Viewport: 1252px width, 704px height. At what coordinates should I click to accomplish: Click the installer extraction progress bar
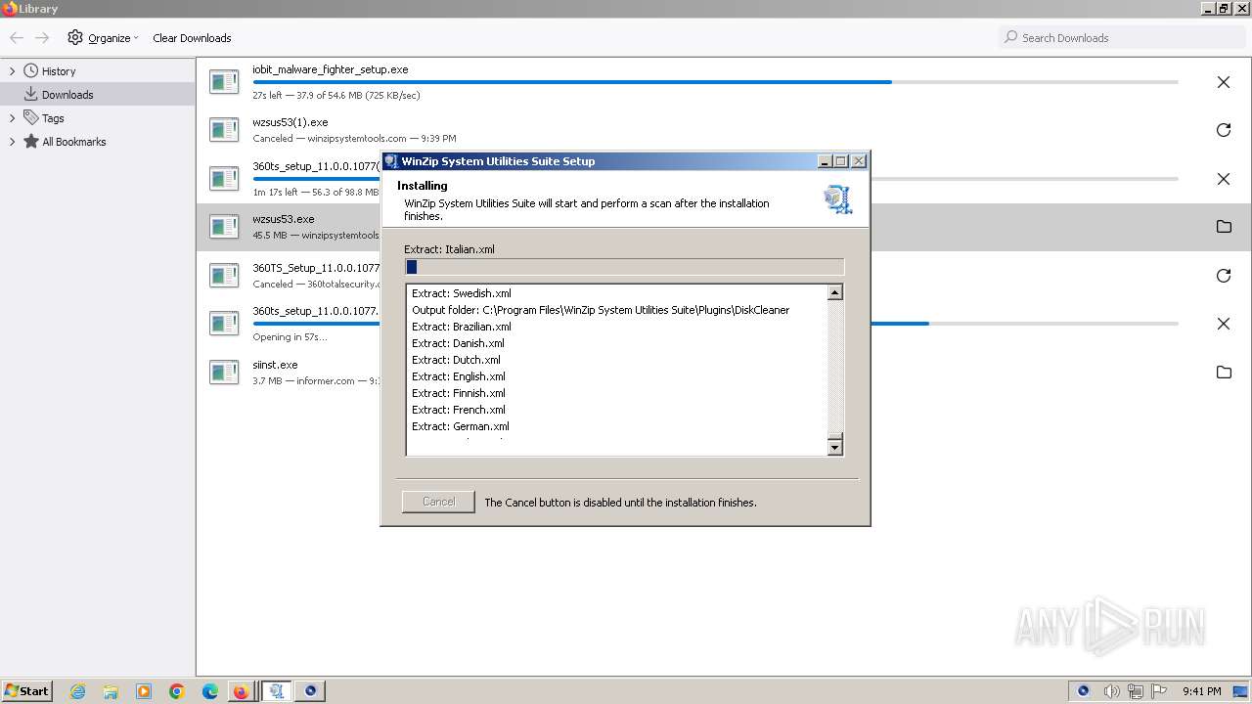click(x=624, y=267)
